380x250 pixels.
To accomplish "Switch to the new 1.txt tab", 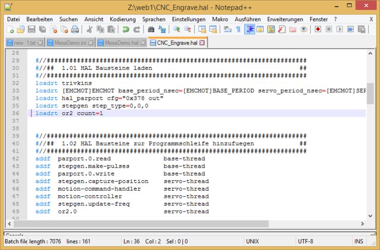I will [24, 43].
